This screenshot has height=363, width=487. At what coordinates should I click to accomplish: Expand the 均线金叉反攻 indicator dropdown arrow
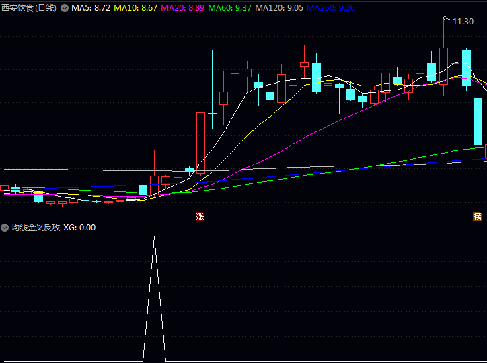(5, 228)
